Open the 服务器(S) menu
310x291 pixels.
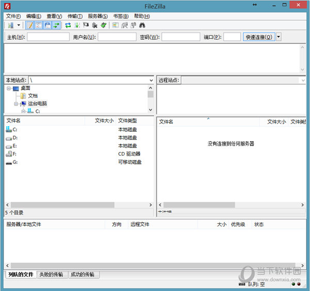click(x=98, y=16)
